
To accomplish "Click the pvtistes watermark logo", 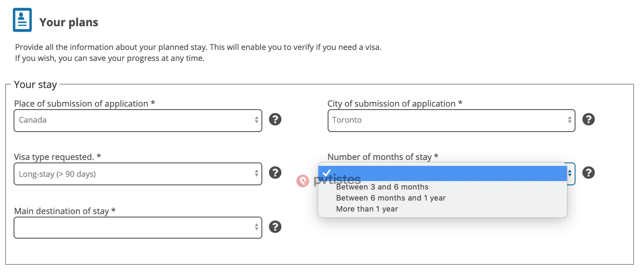I will 328,181.
